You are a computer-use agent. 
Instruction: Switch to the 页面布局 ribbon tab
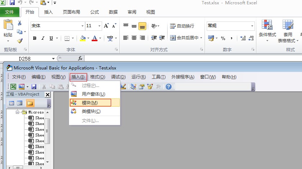(71, 12)
